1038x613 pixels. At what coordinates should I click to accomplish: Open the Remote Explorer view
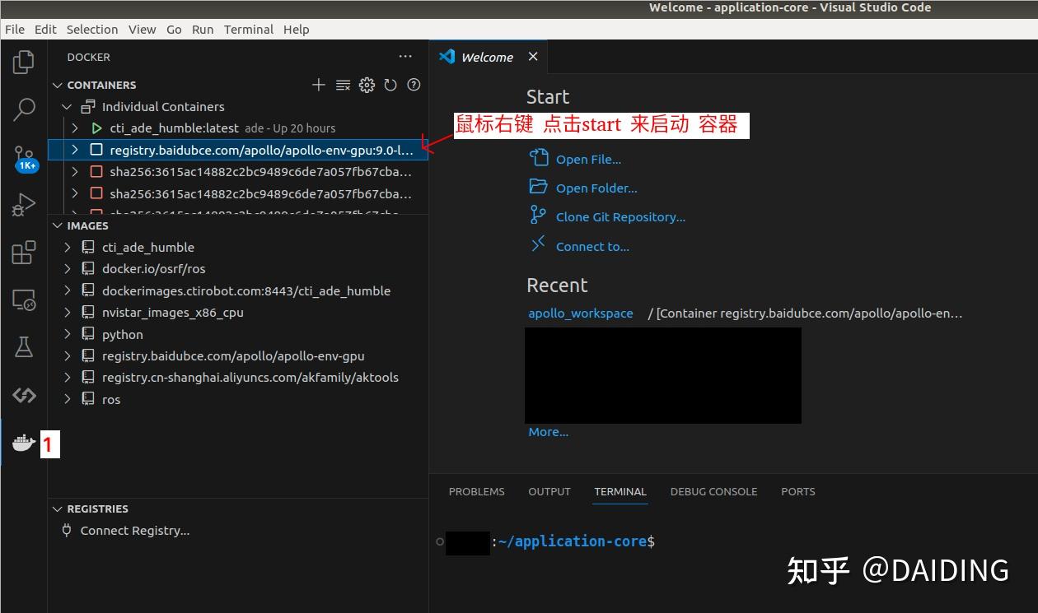click(24, 300)
